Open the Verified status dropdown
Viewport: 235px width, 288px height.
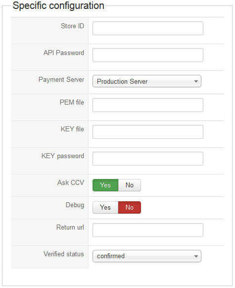[147, 256]
